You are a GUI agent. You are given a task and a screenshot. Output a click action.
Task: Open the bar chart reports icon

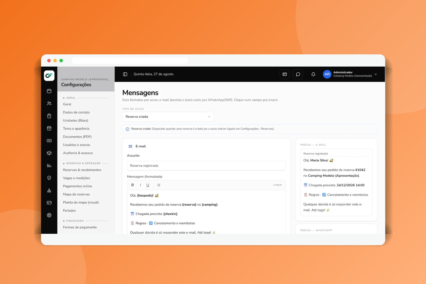49,166
